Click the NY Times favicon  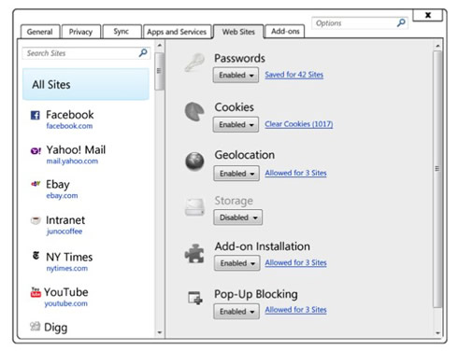click(36, 256)
